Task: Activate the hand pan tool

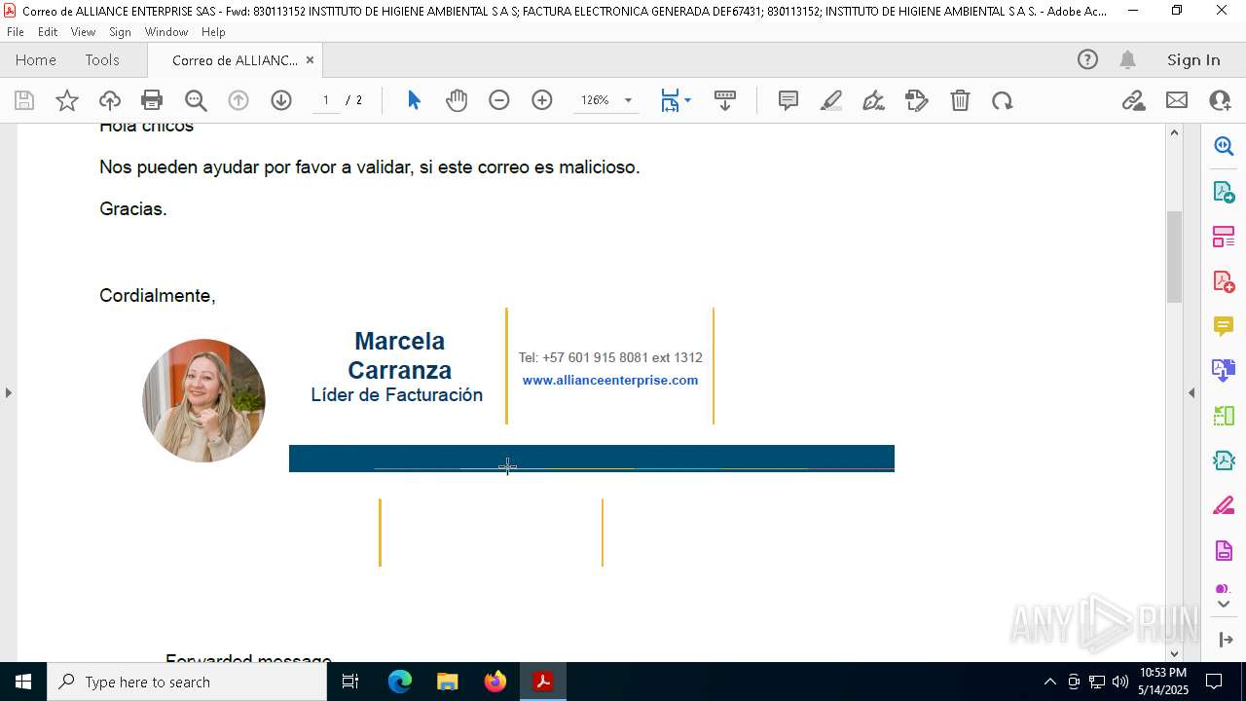Action: click(457, 100)
